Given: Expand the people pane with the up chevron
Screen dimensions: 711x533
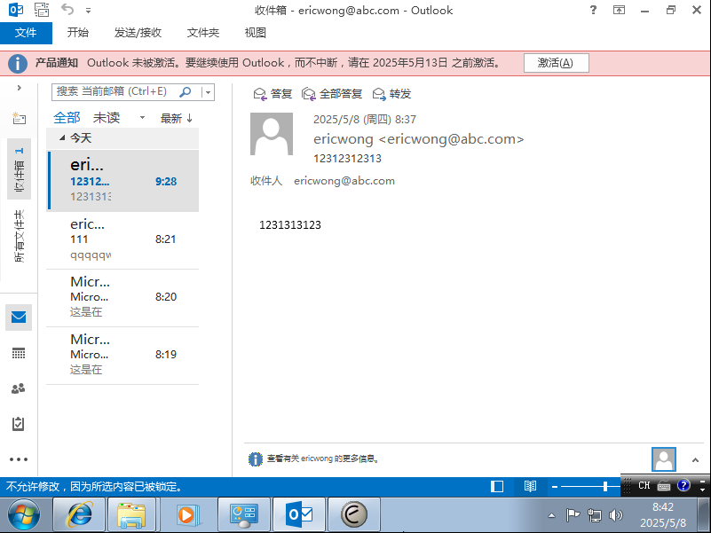Looking at the screenshot, I should [x=695, y=460].
